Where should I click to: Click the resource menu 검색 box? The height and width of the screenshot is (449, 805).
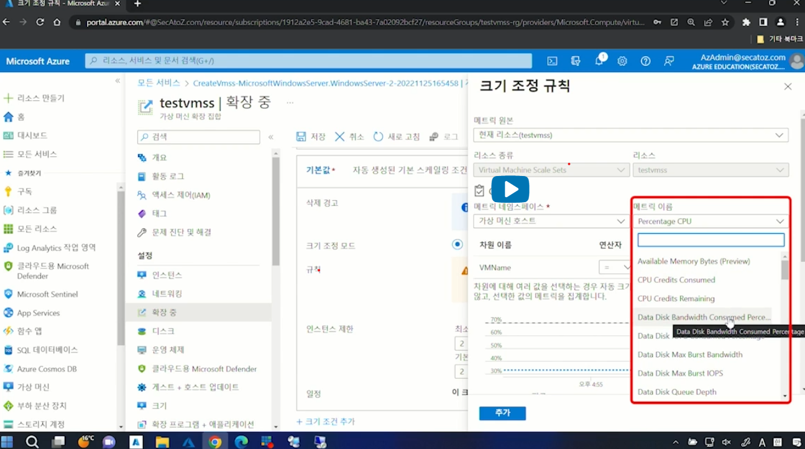point(198,137)
